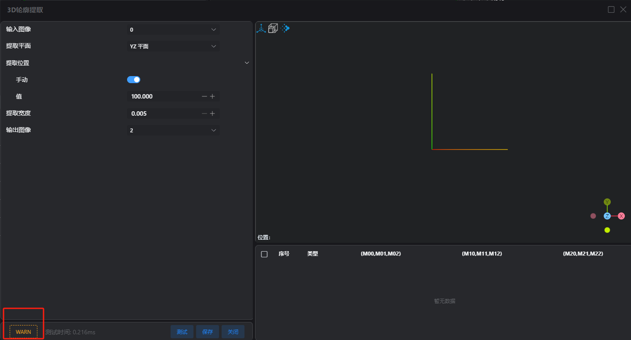Click the 测试时间: 0.216ms status text
Viewport: 631px width, 340px height.
[70, 332]
